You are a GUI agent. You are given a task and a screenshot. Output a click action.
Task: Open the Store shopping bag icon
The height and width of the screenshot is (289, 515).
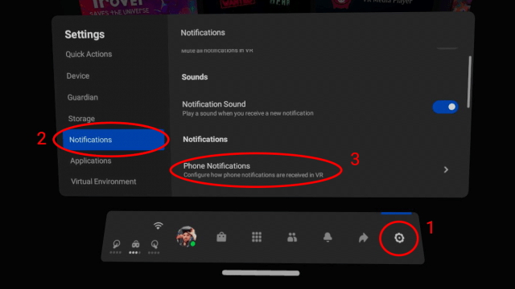pos(221,237)
